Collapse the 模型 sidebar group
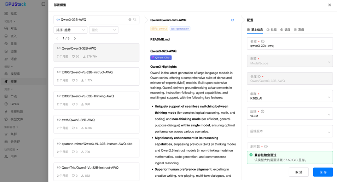This screenshot has height=182, width=337. [8, 67]
